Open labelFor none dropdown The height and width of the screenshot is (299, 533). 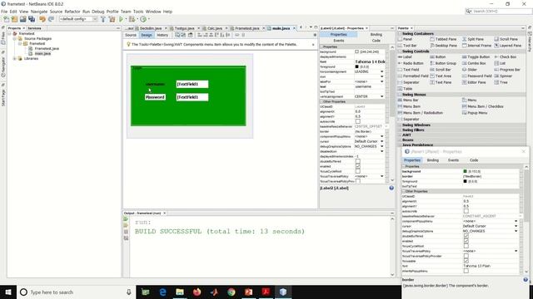click(x=381, y=81)
